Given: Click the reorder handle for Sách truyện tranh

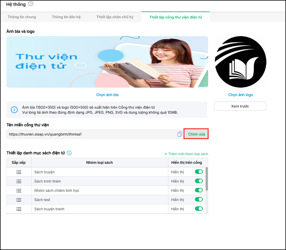Looking at the screenshot, I should click(19, 209).
